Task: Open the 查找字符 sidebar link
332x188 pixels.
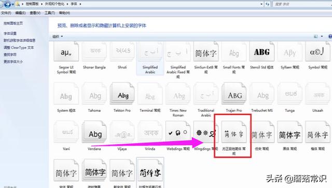Action: 10,54
